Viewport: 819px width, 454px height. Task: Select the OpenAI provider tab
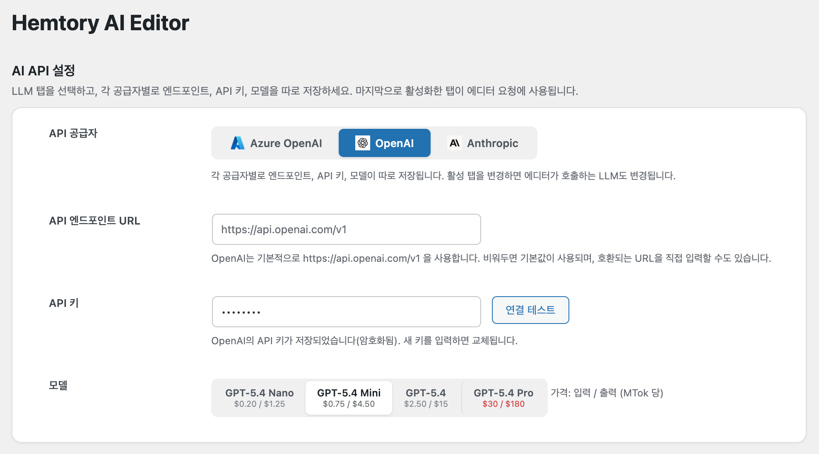(385, 143)
